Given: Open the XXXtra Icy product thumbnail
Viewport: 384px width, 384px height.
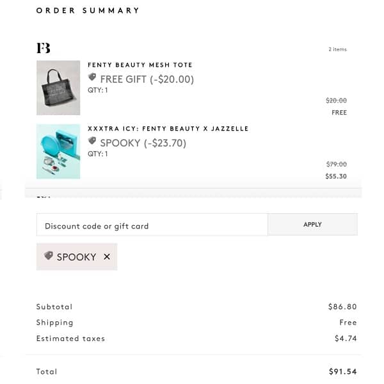Looking at the screenshot, I should click(x=58, y=151).
